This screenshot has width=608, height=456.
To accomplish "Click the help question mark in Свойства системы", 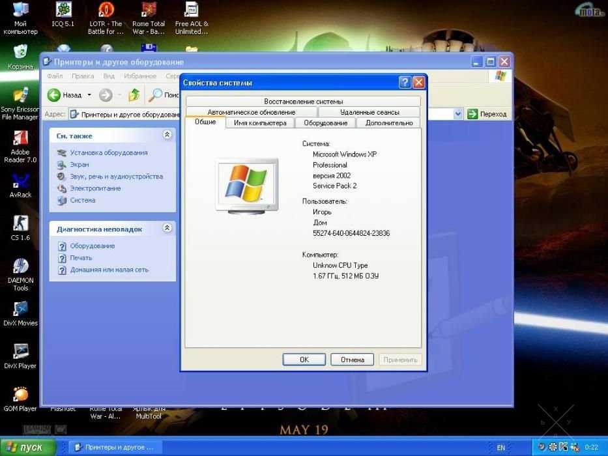I will (x=405, y=82).
